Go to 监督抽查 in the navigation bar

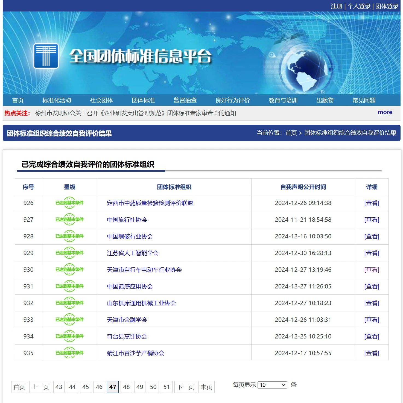pyautogui.click(x=185, y=100)
